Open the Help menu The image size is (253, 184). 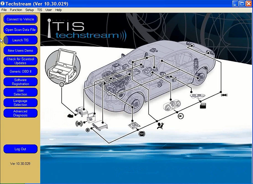(x=58, y=10)
